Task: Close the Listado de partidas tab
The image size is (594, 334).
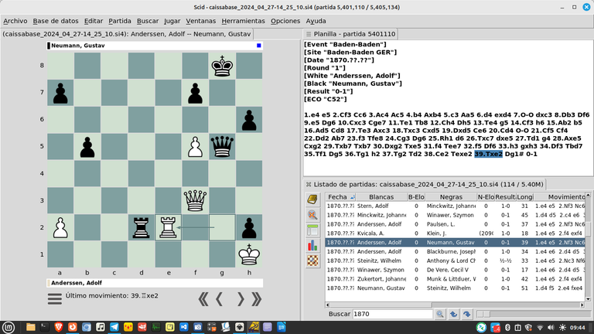Action: pos(309,185)
